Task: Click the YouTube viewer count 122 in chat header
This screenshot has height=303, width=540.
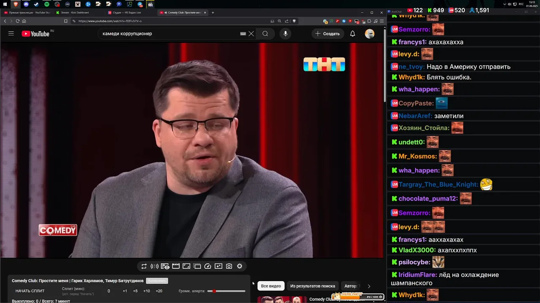Action: click(415, 10)
